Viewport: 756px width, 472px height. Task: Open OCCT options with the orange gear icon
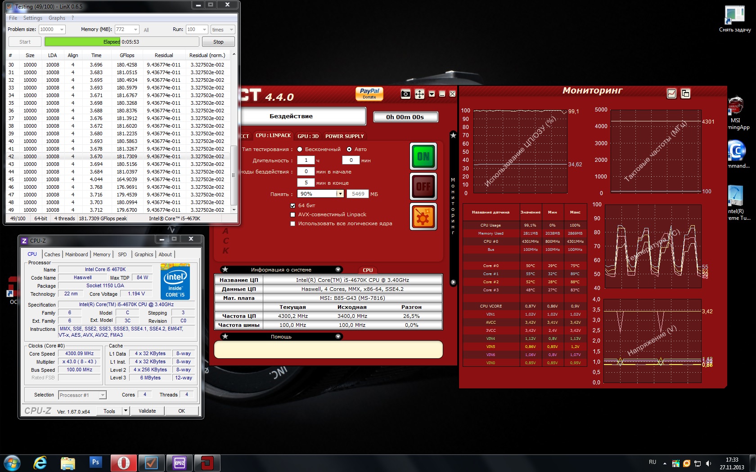pos(423,216)
